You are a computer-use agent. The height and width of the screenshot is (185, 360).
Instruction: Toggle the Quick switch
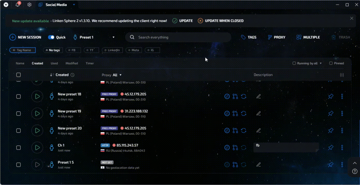51,37
